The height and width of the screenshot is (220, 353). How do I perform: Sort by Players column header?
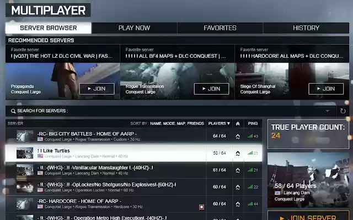tap(219, 123)
